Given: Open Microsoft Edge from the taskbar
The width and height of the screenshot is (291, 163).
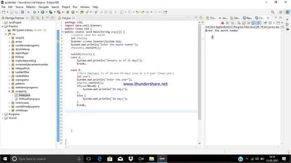Looking at the screenshot, I should tap(99, 159).
